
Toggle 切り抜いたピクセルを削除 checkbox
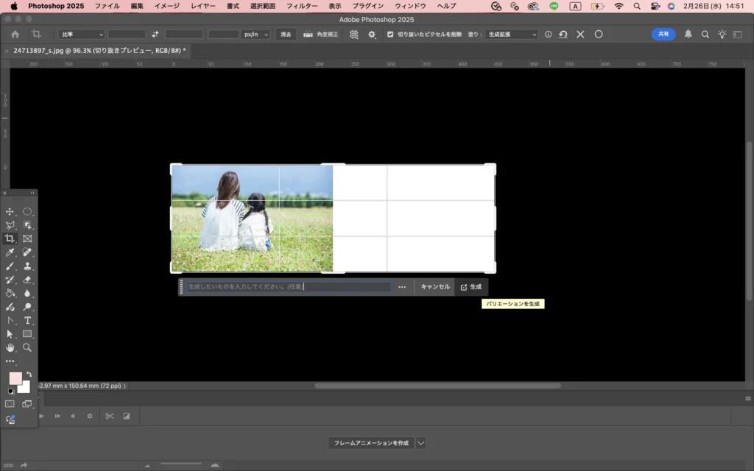click(390, 35)
